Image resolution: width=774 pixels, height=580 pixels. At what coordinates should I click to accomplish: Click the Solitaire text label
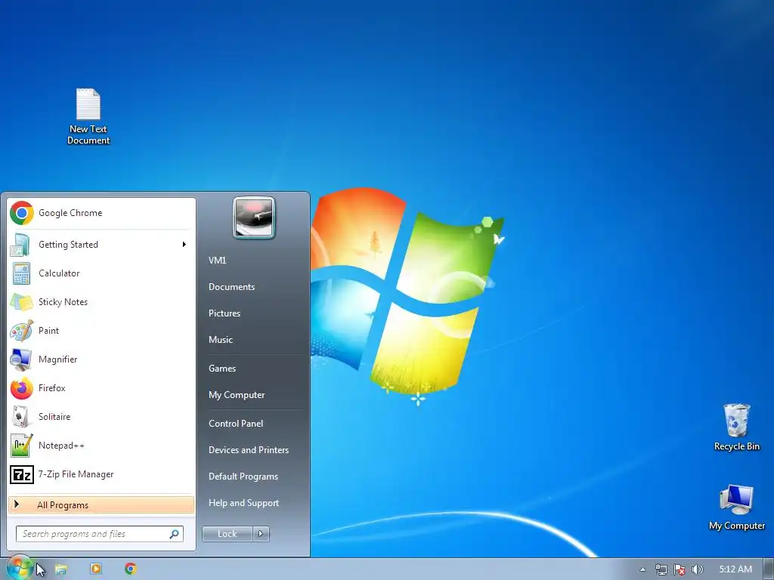54,417
